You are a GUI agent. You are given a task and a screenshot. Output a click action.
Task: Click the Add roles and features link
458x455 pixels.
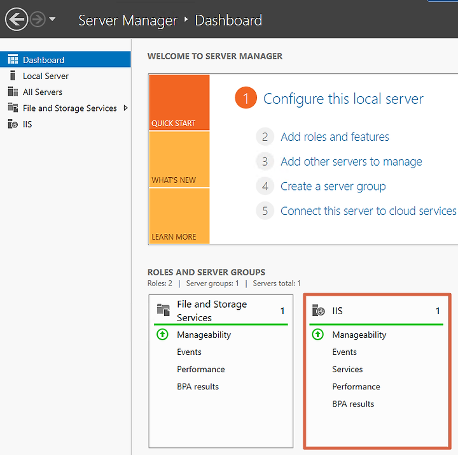pos(335,136)
